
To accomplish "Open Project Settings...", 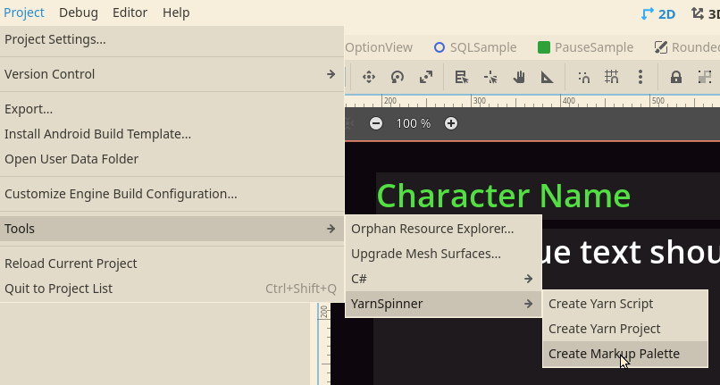I will pyautogui.click(x=172, y=39).
